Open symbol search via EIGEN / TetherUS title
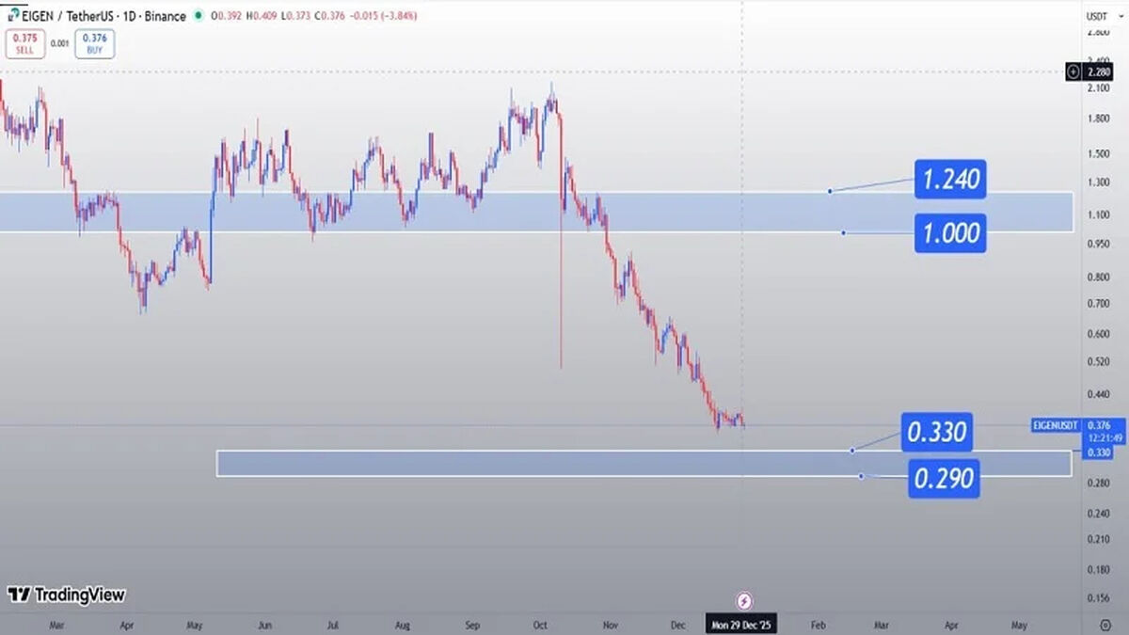The image size is (1129, 635). 104,16
